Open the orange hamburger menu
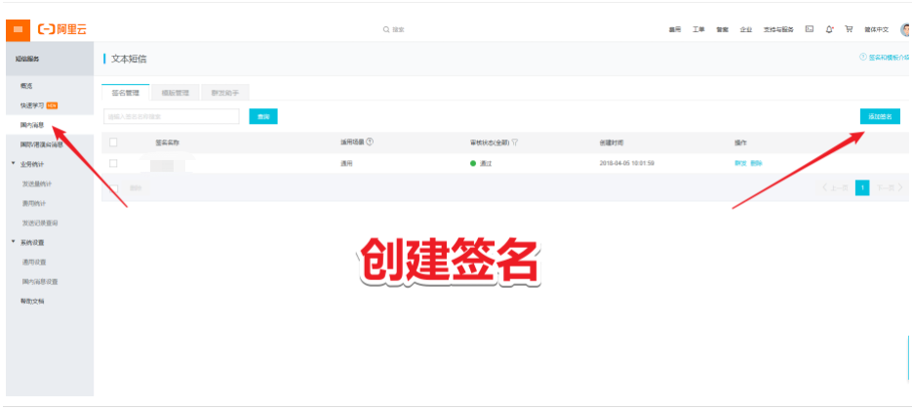This screenshot has width=912, height=408. click(x=18, y=29)
